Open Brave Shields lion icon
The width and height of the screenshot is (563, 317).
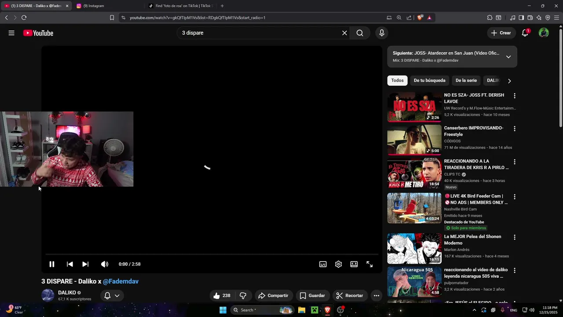(x=420, y=18)
